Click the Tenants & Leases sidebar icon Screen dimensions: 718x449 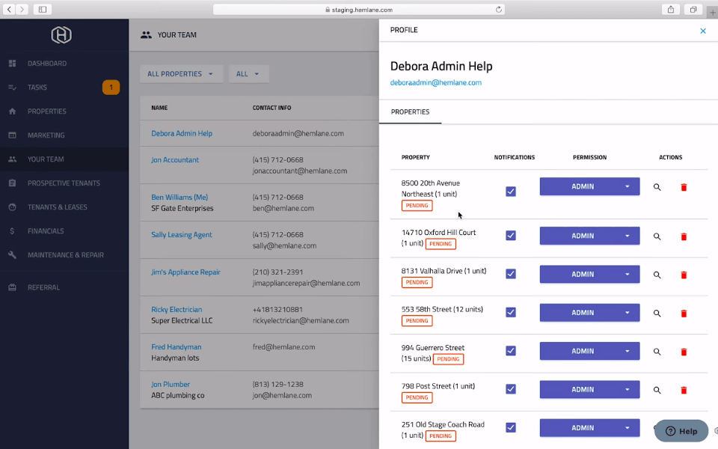(13, 207)
